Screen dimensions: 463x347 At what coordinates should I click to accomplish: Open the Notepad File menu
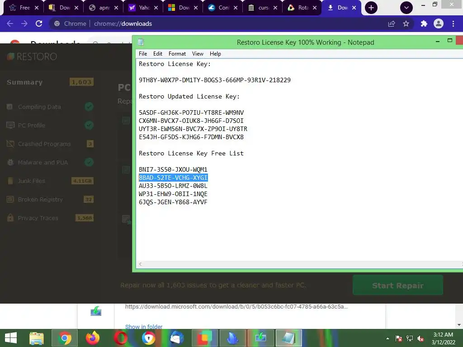click(143, 54)
